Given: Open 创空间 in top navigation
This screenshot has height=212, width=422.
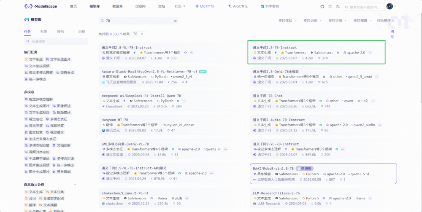Looking at the screenshot, I should pos(140,6).
